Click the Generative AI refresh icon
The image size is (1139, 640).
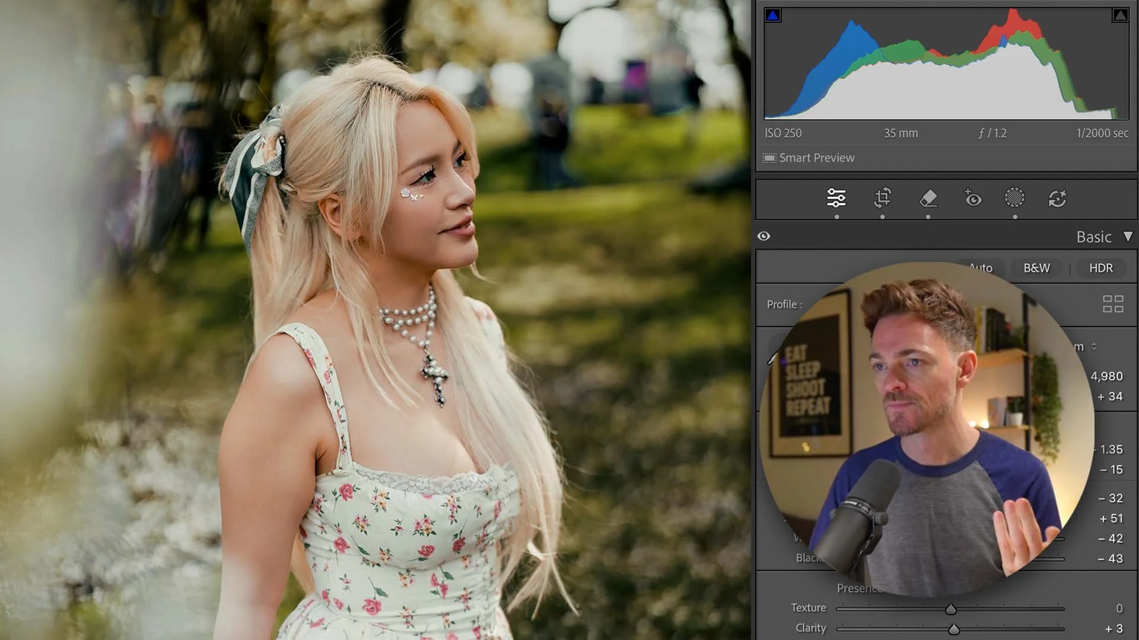pyautogui.click(x=1057, y=198)
